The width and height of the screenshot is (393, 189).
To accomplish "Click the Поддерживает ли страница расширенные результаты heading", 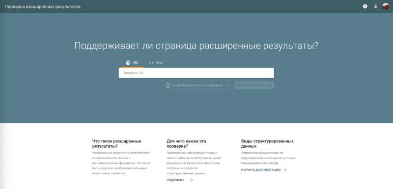I will 196,46.
